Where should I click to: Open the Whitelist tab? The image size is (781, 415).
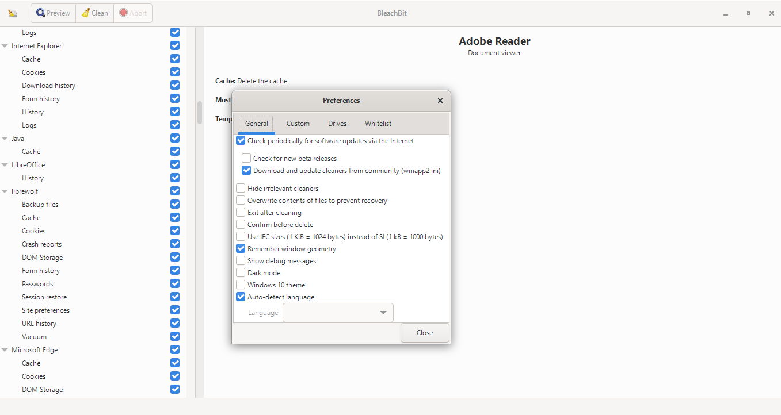click(x=378, y=124)
